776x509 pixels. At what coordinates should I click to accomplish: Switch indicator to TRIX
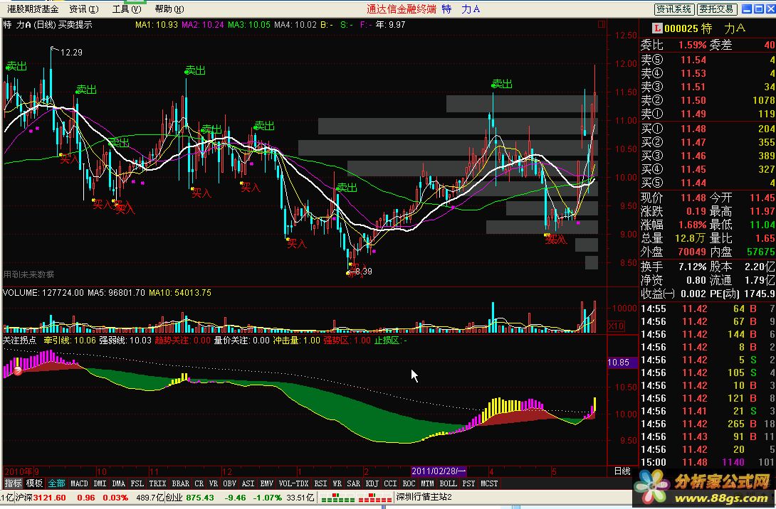pos(157,483)
